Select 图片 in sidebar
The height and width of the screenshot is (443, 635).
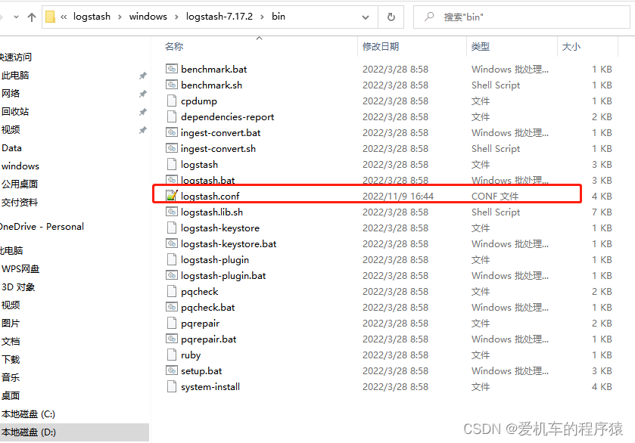11,324
